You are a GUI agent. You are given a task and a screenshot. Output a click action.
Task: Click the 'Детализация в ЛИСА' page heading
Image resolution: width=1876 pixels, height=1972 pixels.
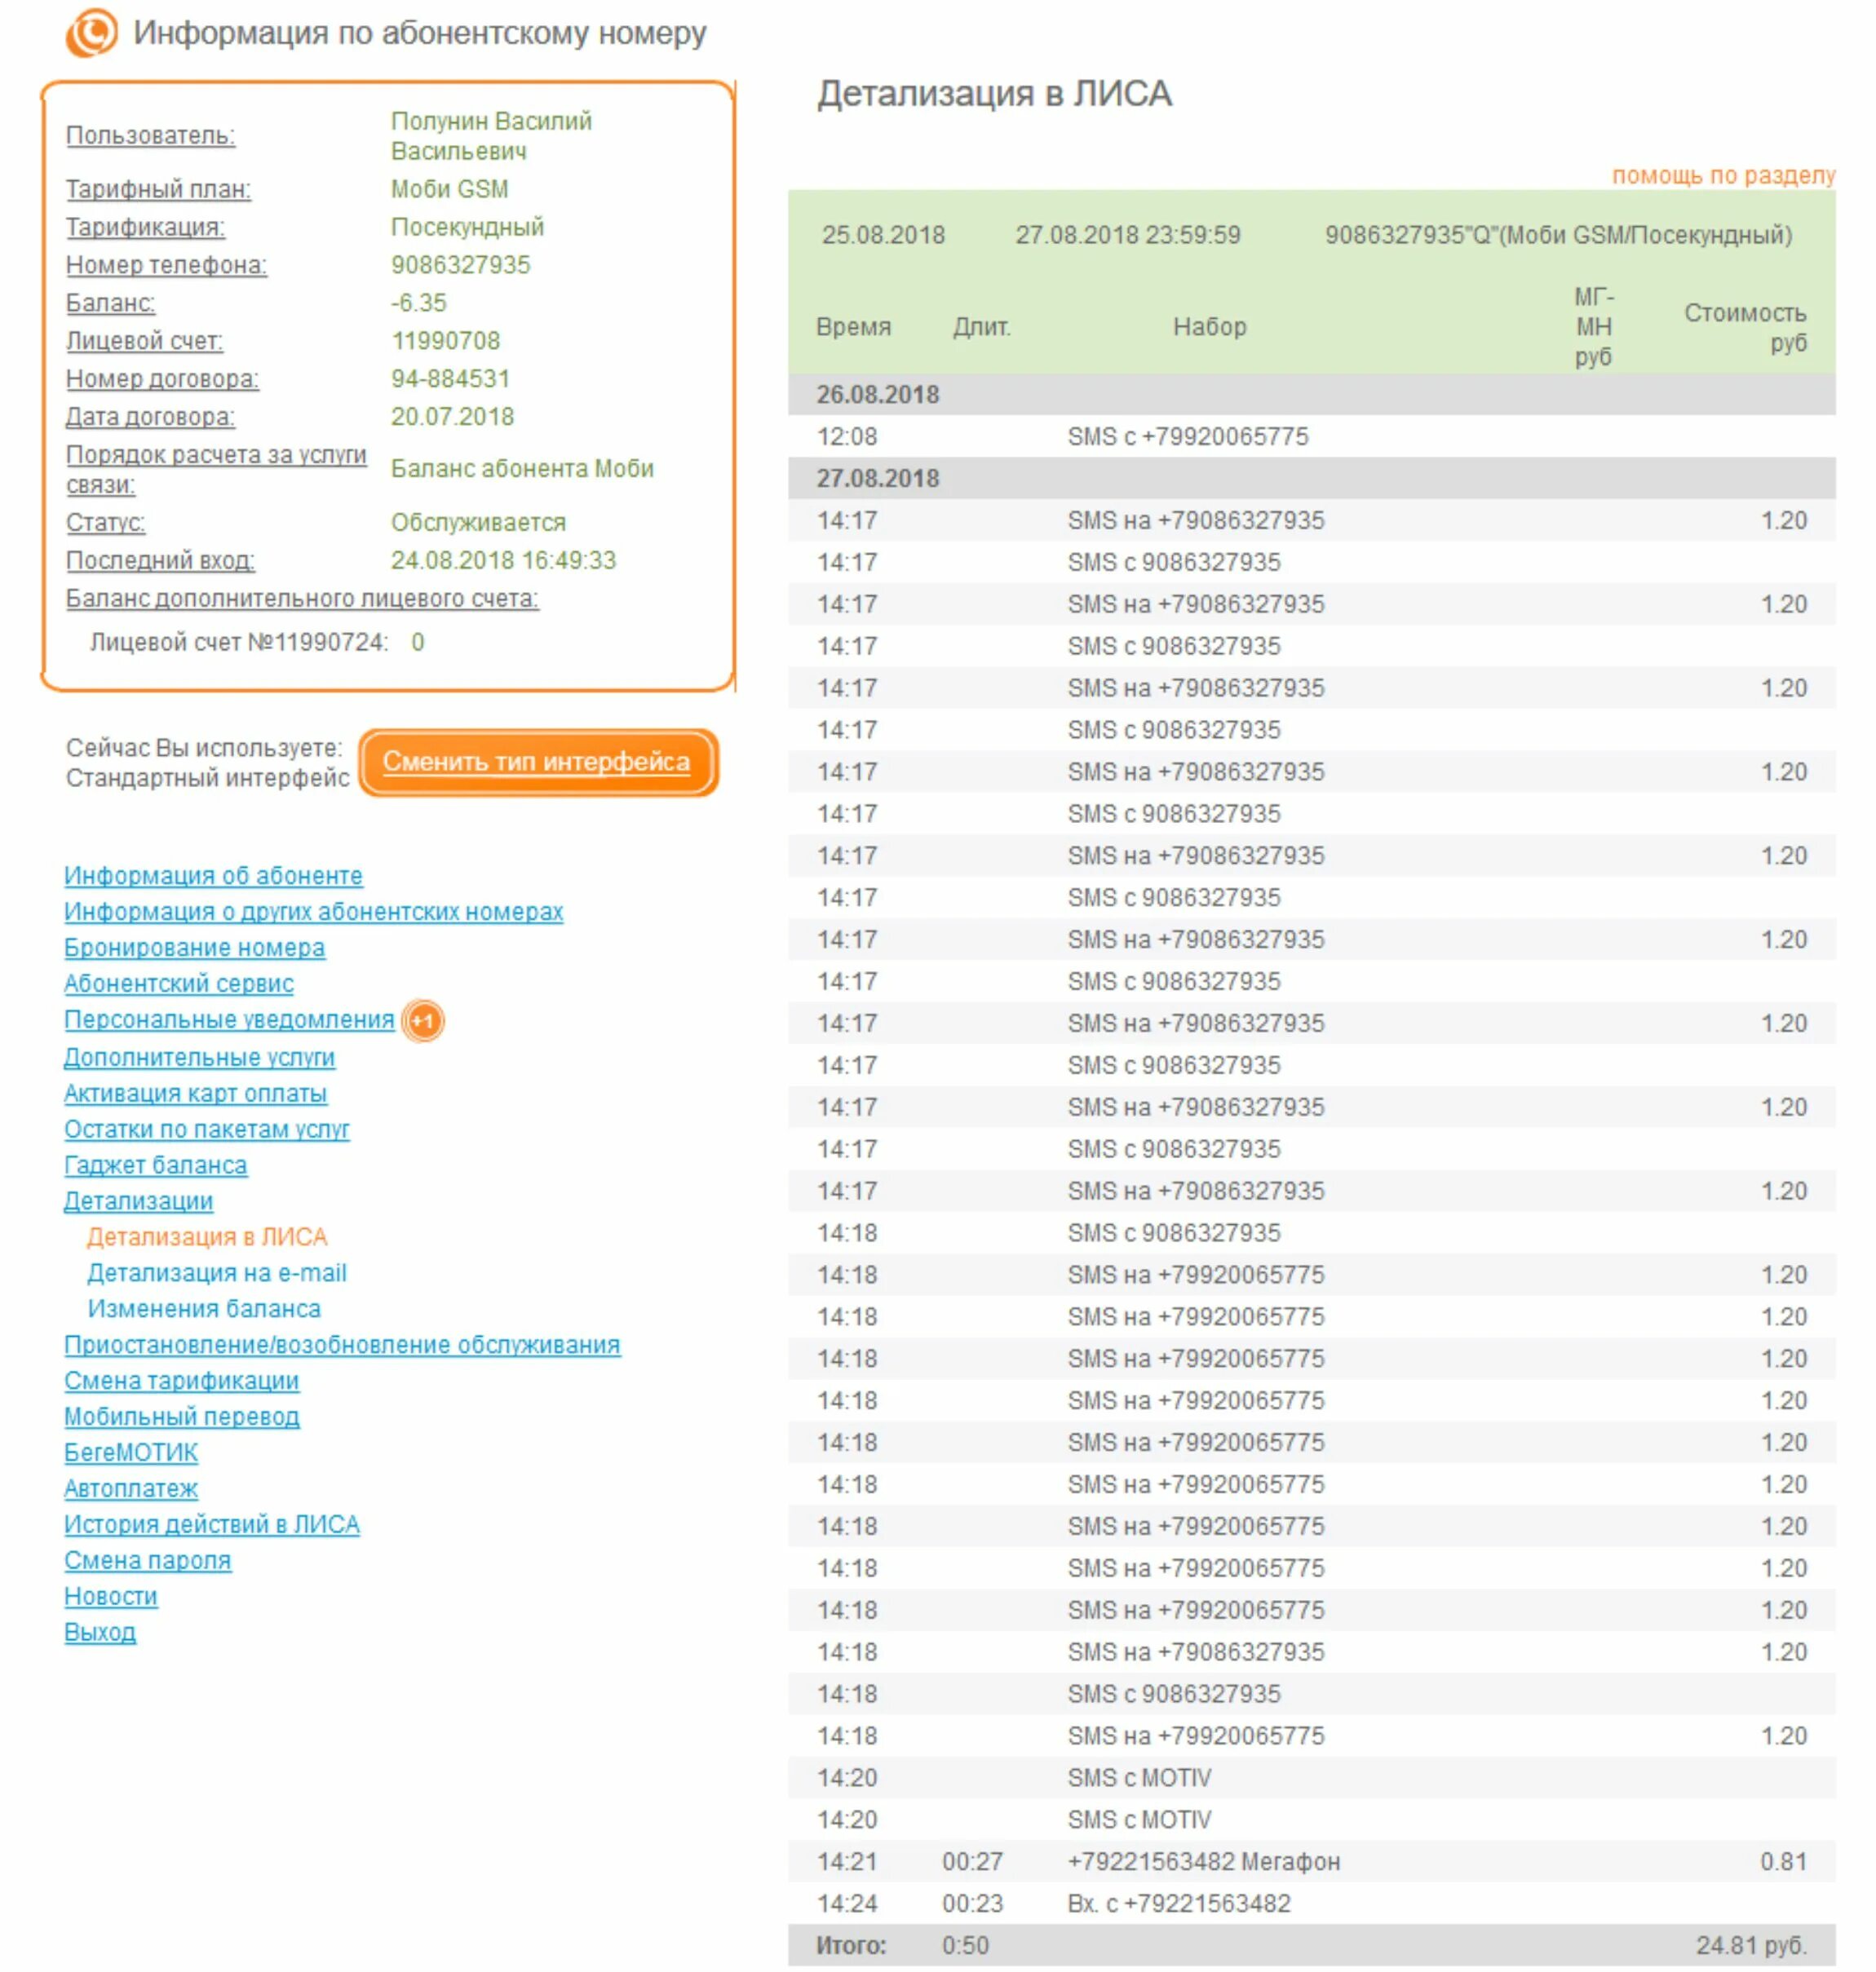(x=994, y=94)
